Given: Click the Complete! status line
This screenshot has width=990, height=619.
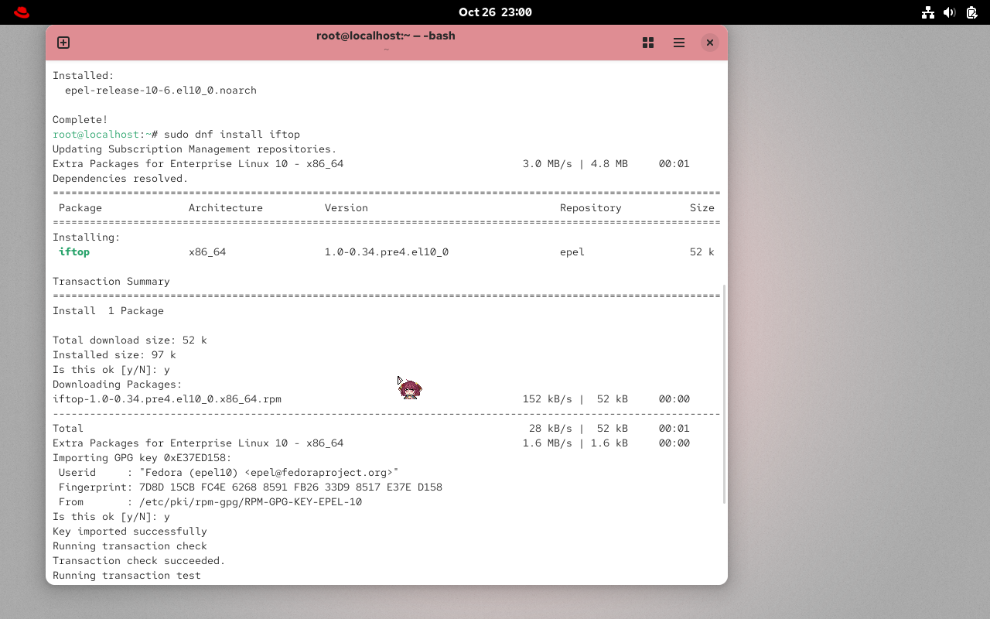Looking at the screenshot, I should [x=80, y=119].
